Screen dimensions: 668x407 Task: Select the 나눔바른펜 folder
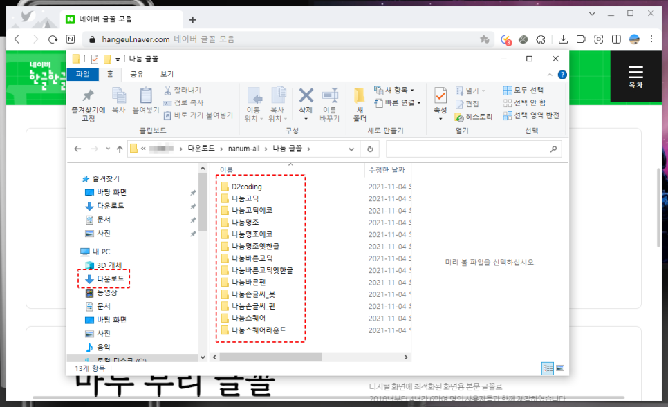[x=243, y=282]
